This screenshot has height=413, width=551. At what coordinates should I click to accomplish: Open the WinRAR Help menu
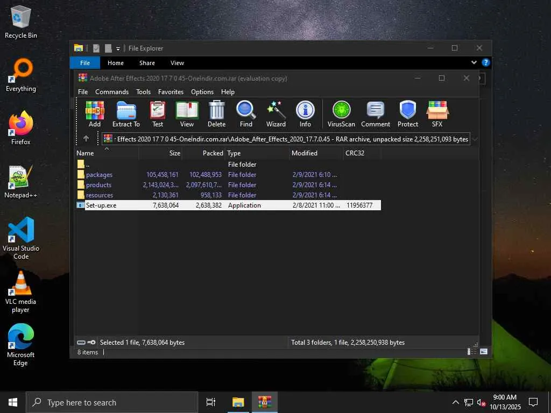click(x=228, y=91)
